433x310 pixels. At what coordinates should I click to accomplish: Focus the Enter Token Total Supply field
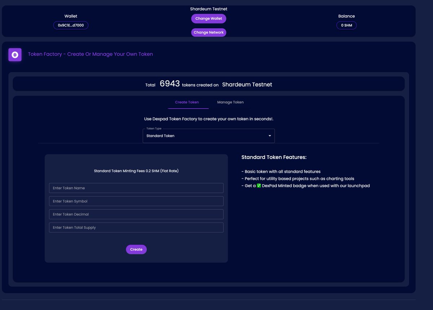click(x=136, y=228)
